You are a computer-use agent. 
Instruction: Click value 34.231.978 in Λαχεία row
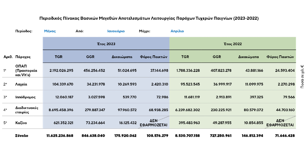[x=96, y=84]
